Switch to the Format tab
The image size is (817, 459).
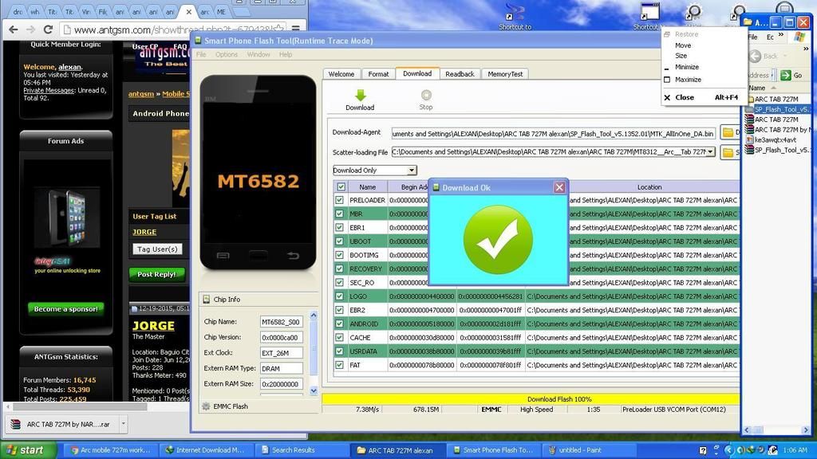378,74
